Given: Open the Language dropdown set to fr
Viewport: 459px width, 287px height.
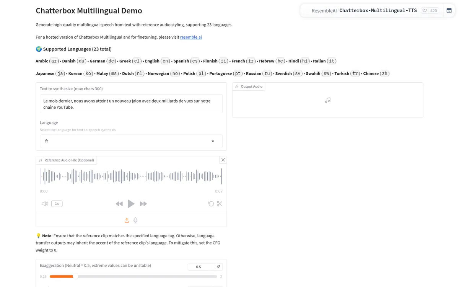Looking at the screenshot, I should point(131,141).
